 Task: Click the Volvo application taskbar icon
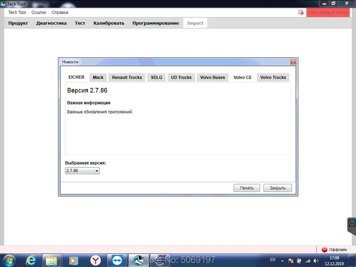click(160, 261)
